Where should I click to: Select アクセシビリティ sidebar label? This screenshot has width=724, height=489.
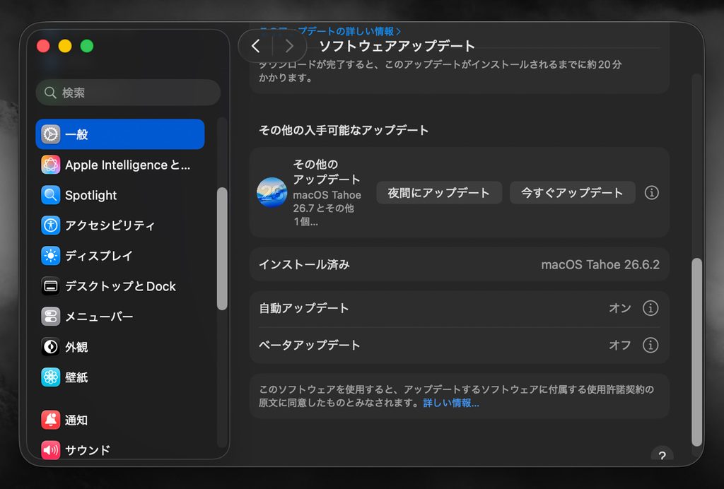110,225
